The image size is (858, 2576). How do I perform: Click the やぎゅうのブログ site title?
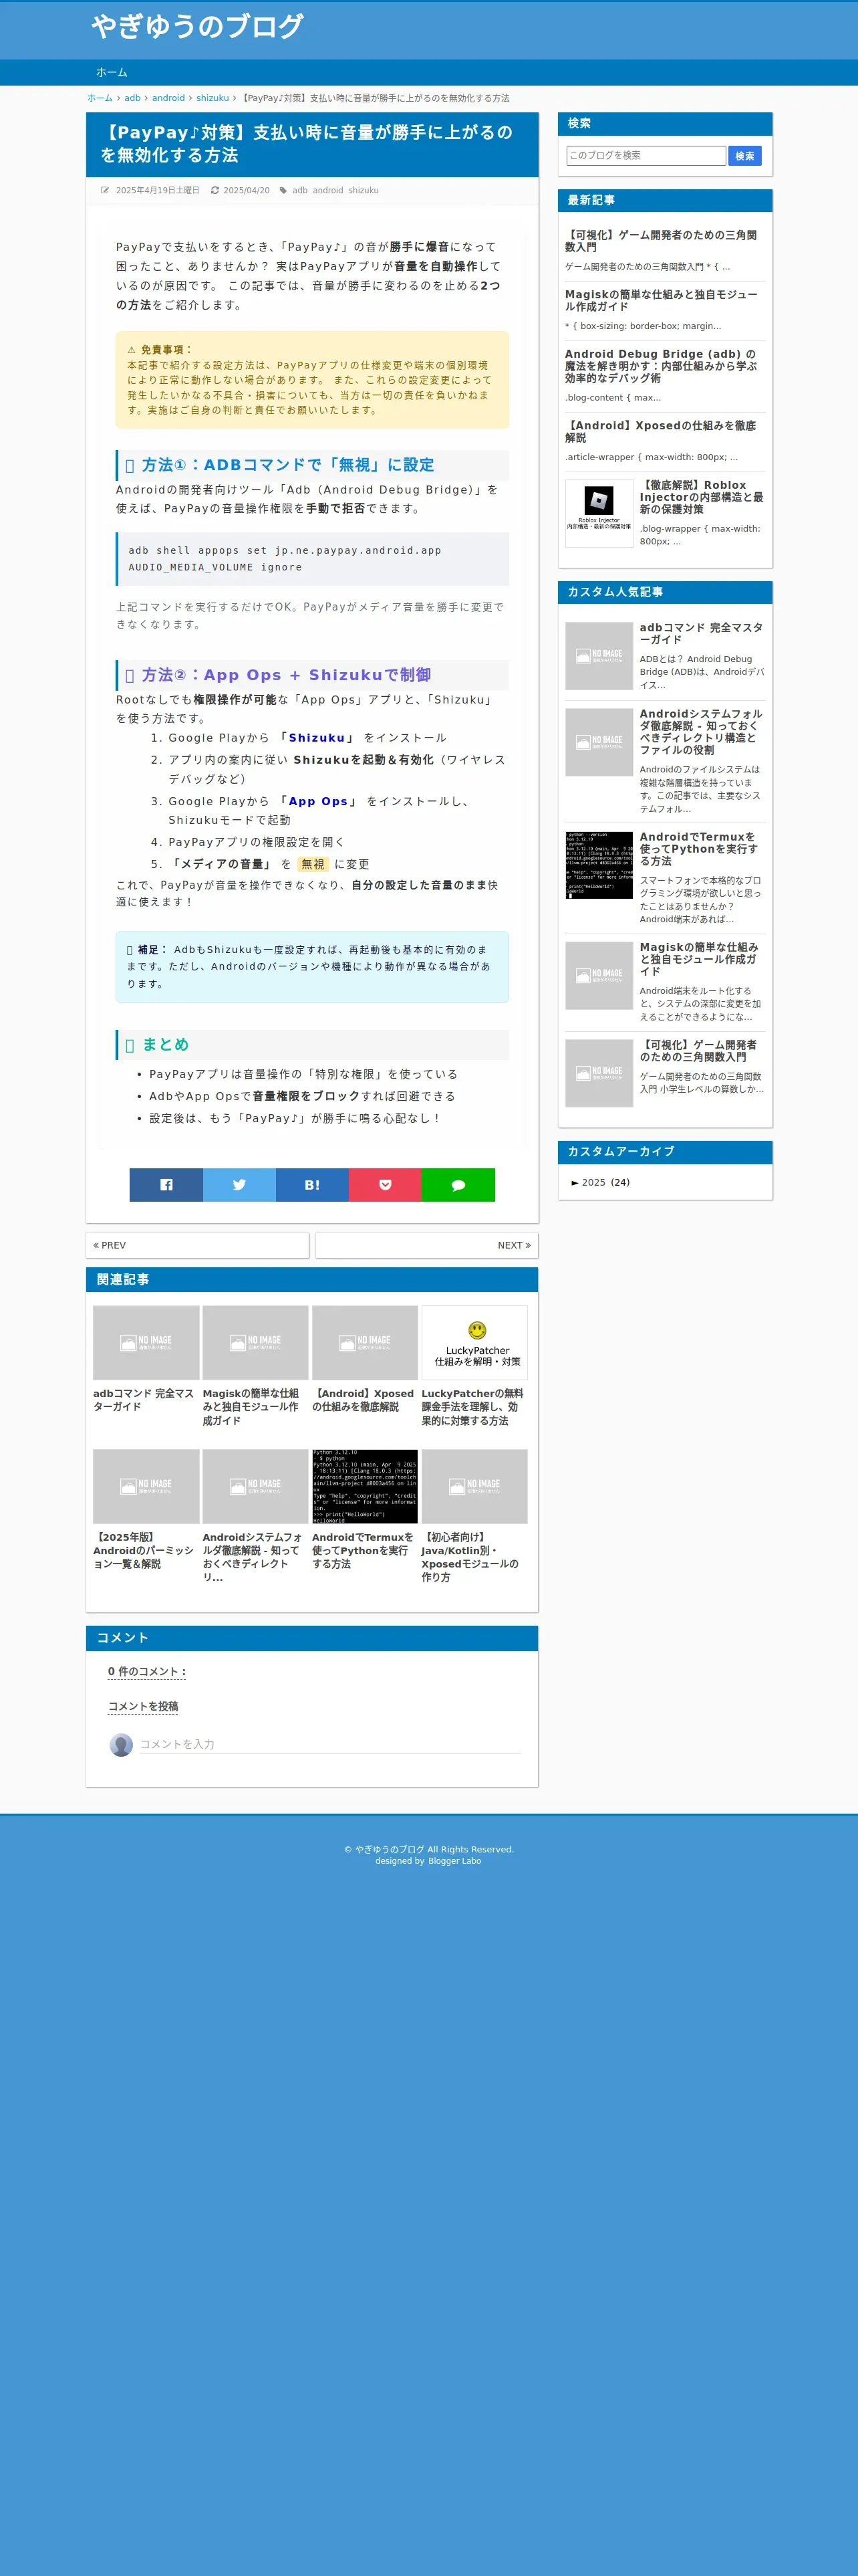(x=196, y=26)
